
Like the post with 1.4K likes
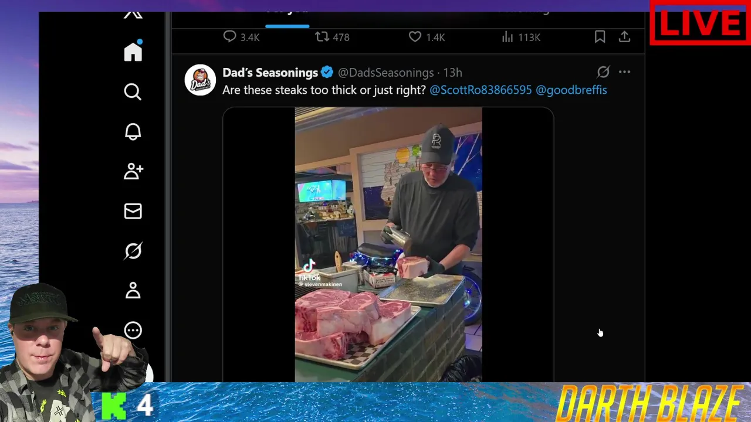415,37
